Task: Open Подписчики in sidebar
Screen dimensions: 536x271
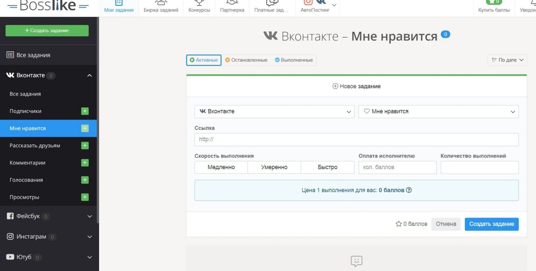Action: tap(25, 111)
